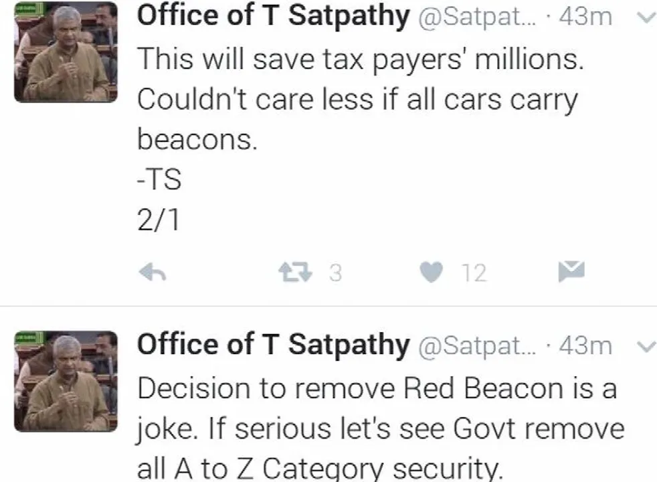Retweet the tweet about cars carrying beacons
The width and height of the screenshot is (657, 482).
click(296, 272)
